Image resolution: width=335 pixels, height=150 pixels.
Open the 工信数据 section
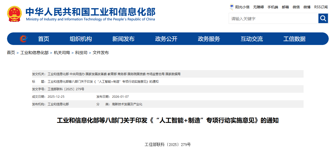[295, 39]
